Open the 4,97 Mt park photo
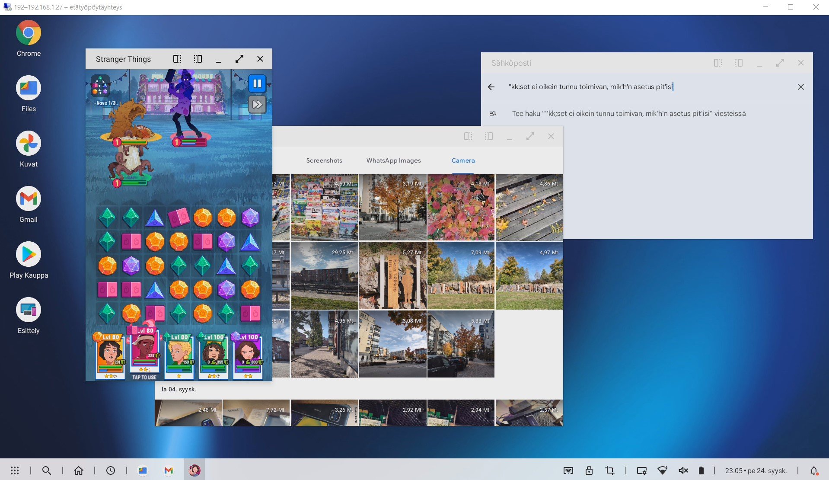829x480 pixels. [x=529, y=276]
